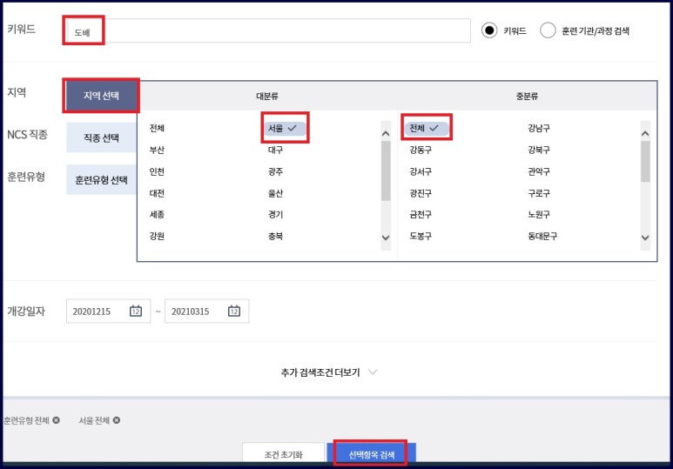Open the 훈련유형 선택 dropdown
Viewport: 673px width, 469px height.
point(101,179)
